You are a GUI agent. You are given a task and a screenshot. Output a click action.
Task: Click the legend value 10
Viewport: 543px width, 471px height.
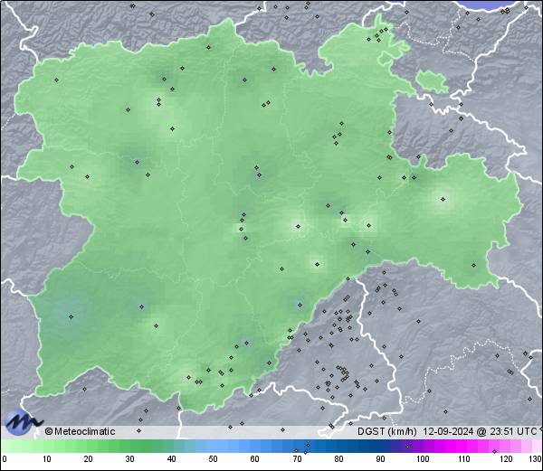click(x=47, y=459)
